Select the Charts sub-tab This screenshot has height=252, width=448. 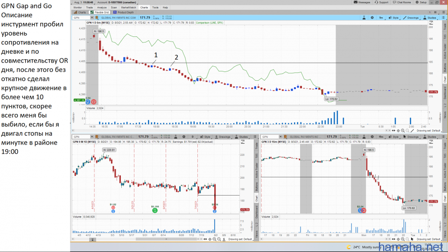pyautogui.click(x=80, y=12)
